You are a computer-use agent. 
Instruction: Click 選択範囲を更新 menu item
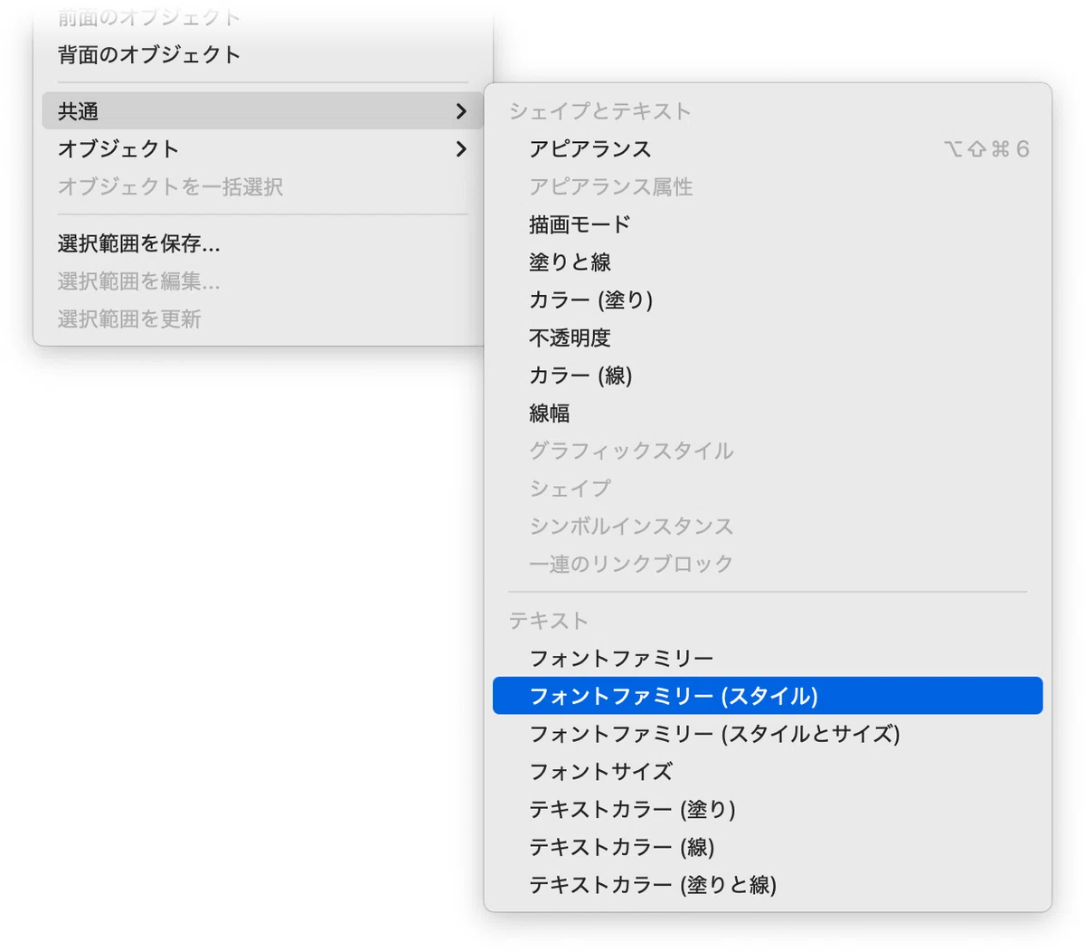(262, 319)
